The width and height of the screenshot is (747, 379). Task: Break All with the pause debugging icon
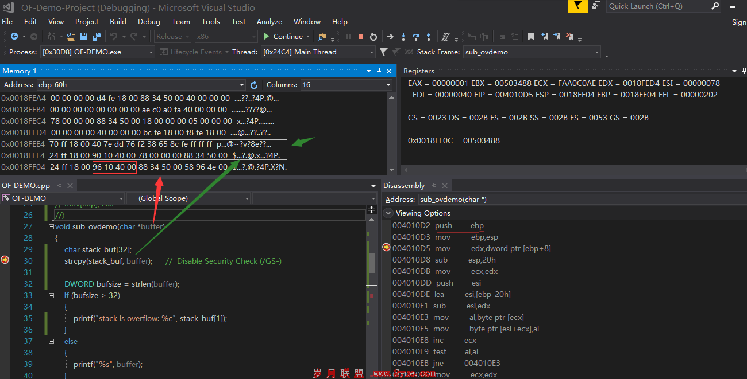click(348, 37)
